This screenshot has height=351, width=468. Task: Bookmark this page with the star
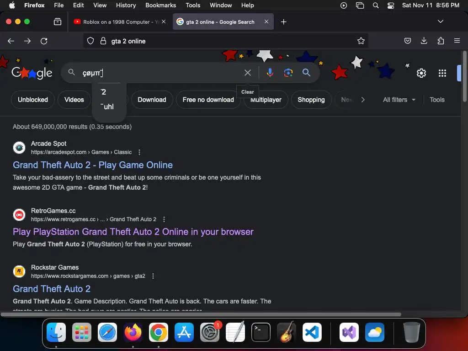click(361, 41)
